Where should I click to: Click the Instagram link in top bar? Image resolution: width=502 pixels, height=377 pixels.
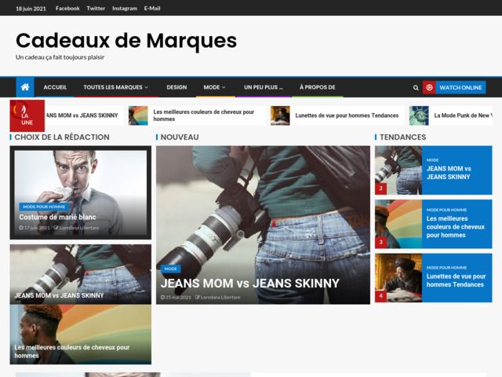(x=125, y=9)
